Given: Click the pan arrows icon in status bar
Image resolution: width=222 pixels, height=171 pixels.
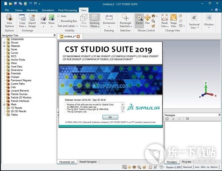Looking at the screenshot, I should pyautogui.click(x=129, y=167).
